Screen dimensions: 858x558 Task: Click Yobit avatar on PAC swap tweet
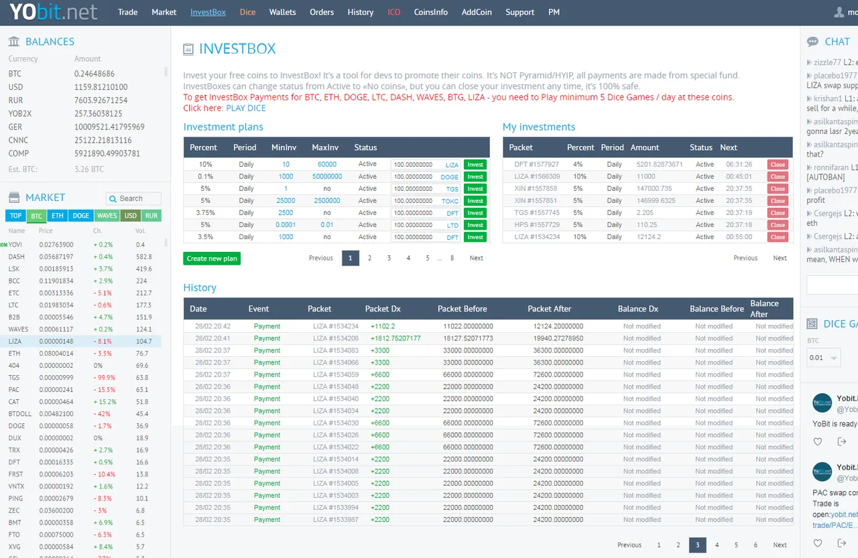coord(822,472)
